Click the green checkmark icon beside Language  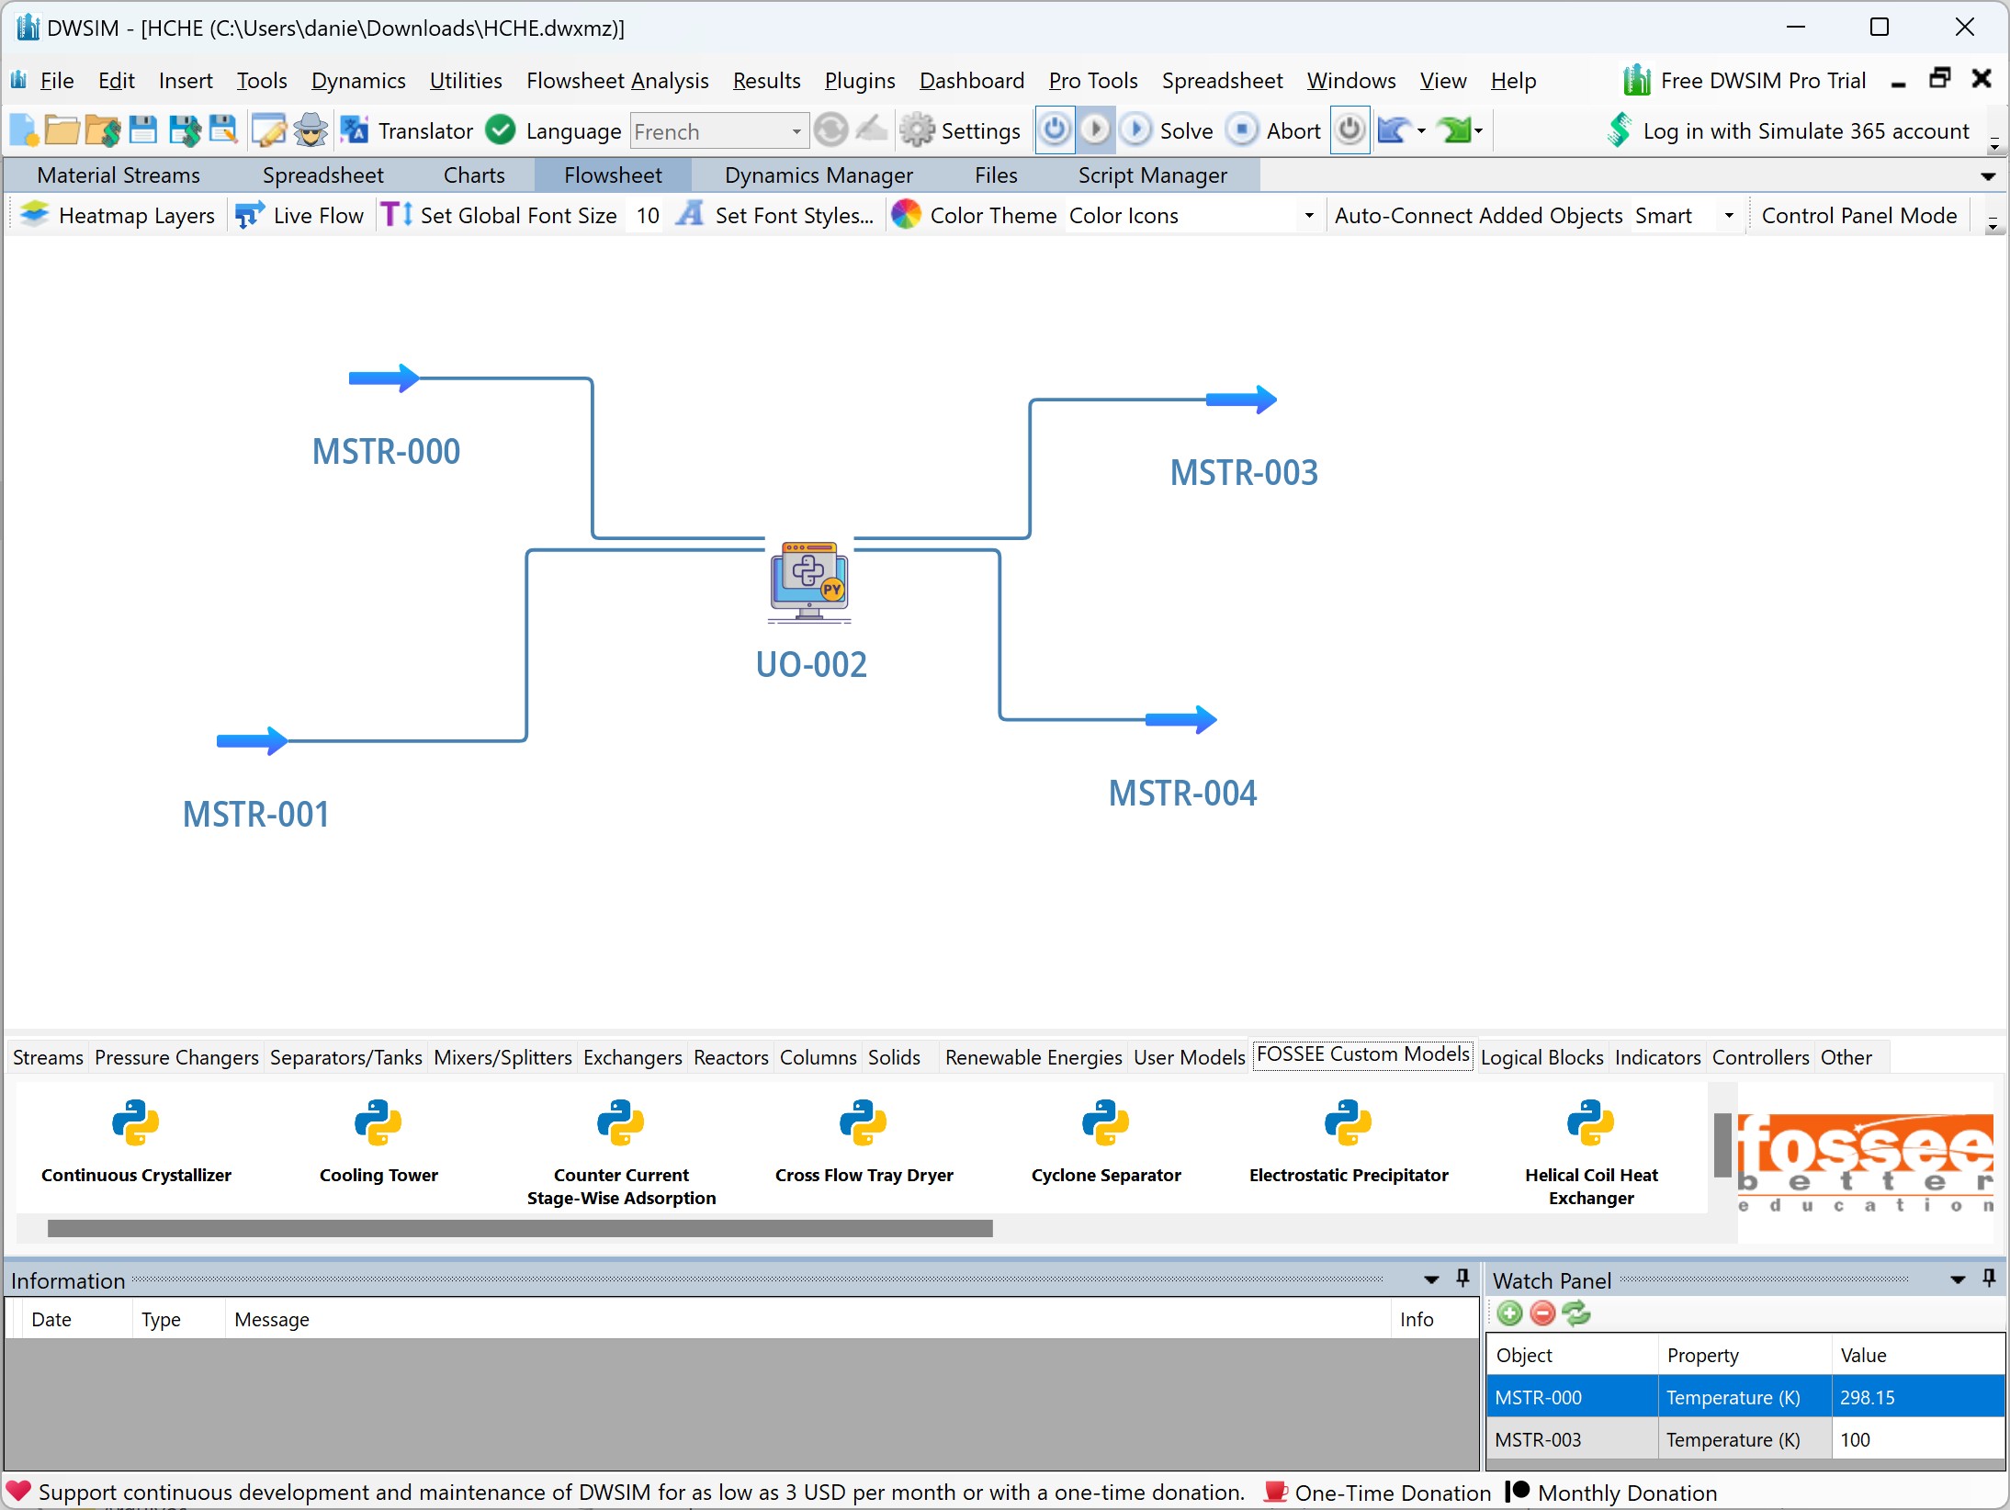click(x=501, y=130)
